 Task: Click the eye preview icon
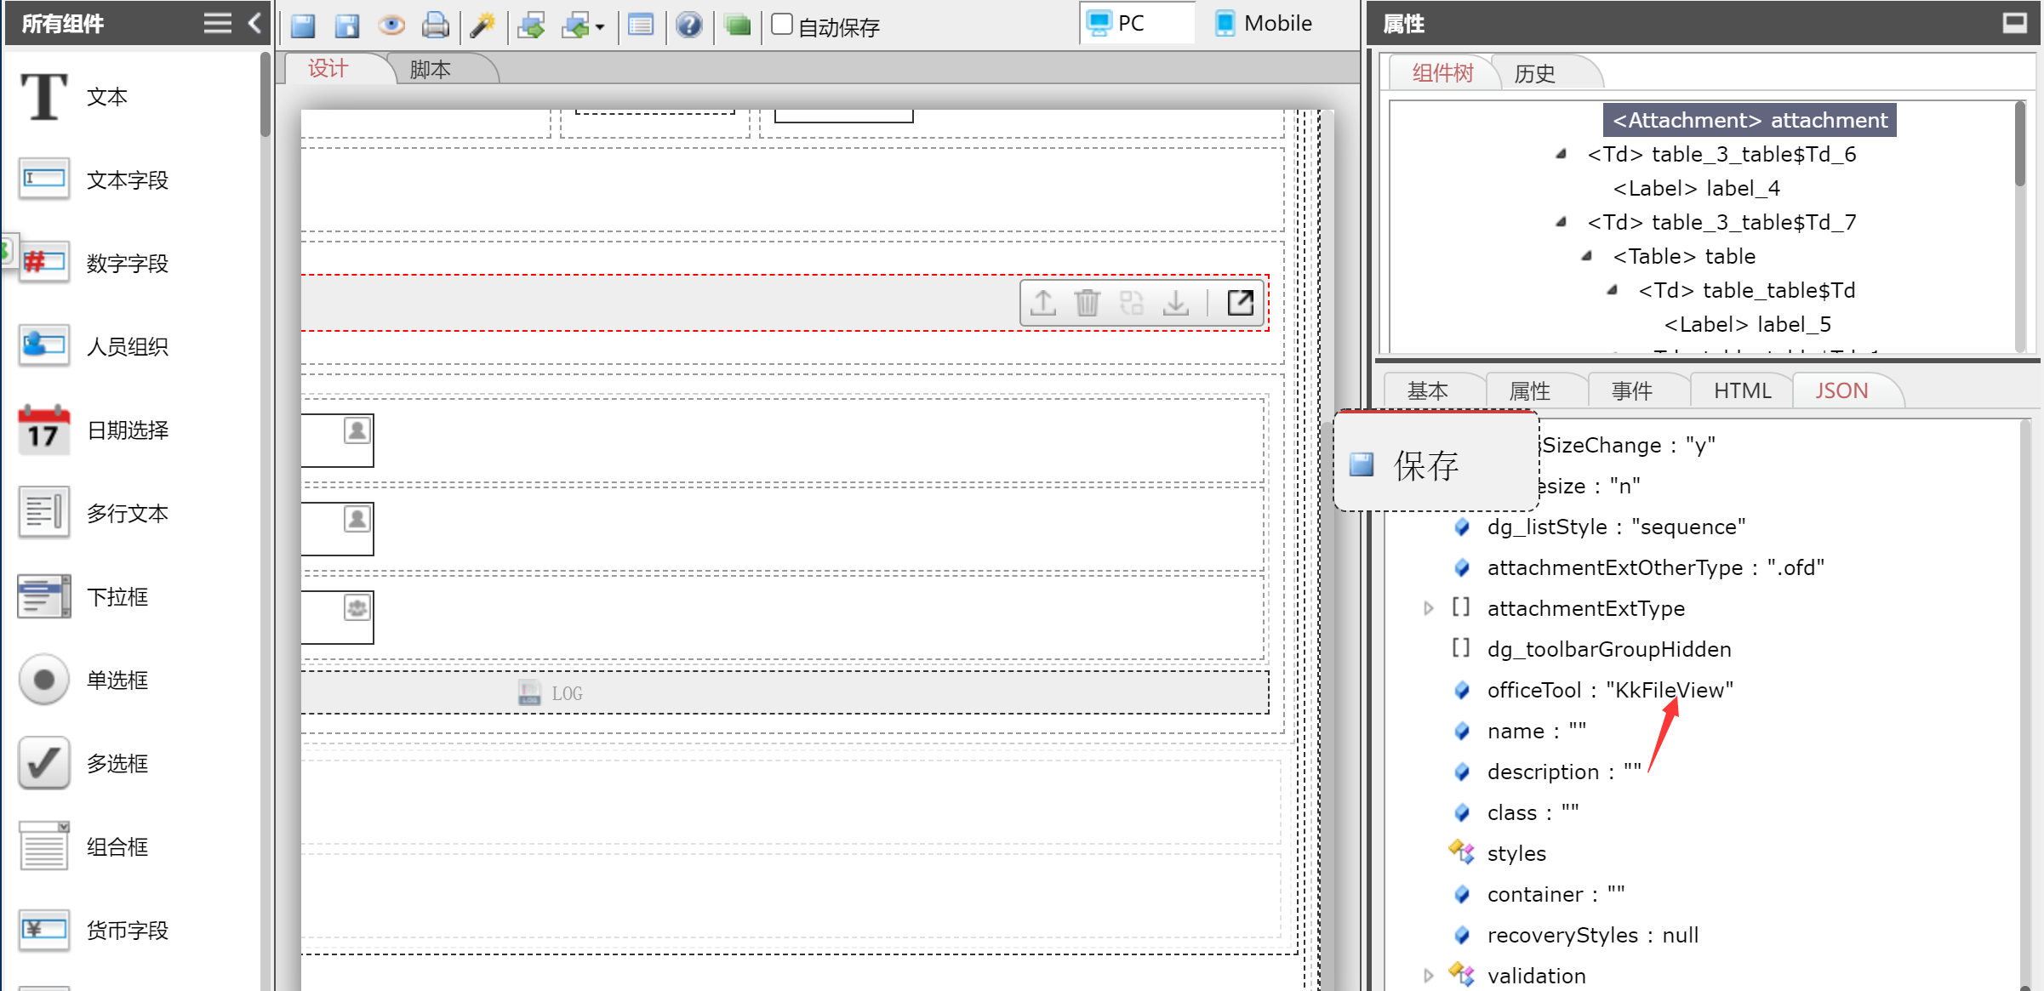pyautogui.click(x=391, y=26)
